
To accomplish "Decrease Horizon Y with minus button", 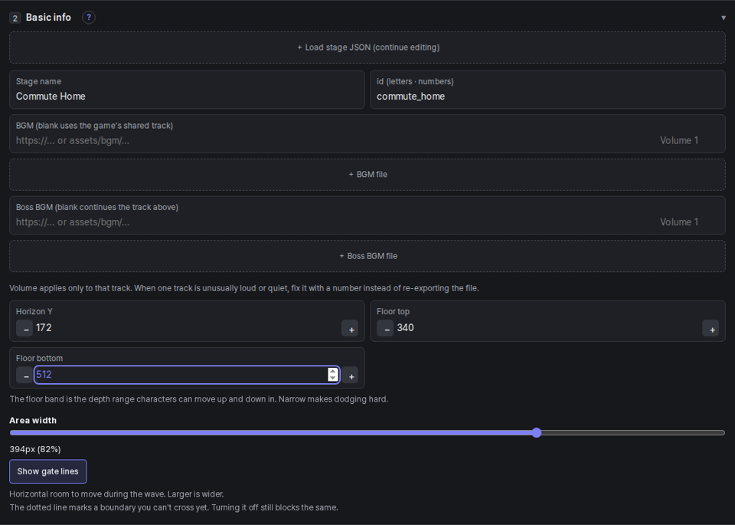I will click(24, 328).
